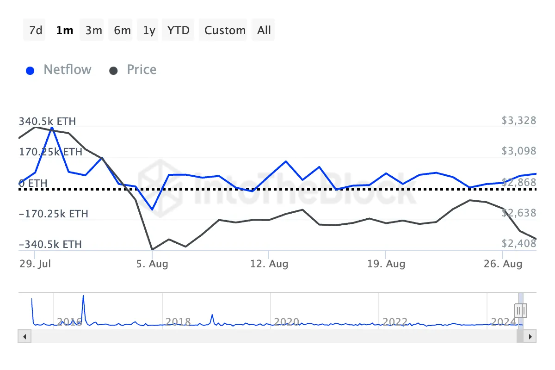The height and width of the screenshot is (370, 555).
Task: Open the Custom date range picker
Action: [x=225, y=31]
